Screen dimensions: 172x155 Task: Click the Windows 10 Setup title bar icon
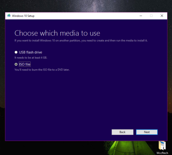point(9,16)
